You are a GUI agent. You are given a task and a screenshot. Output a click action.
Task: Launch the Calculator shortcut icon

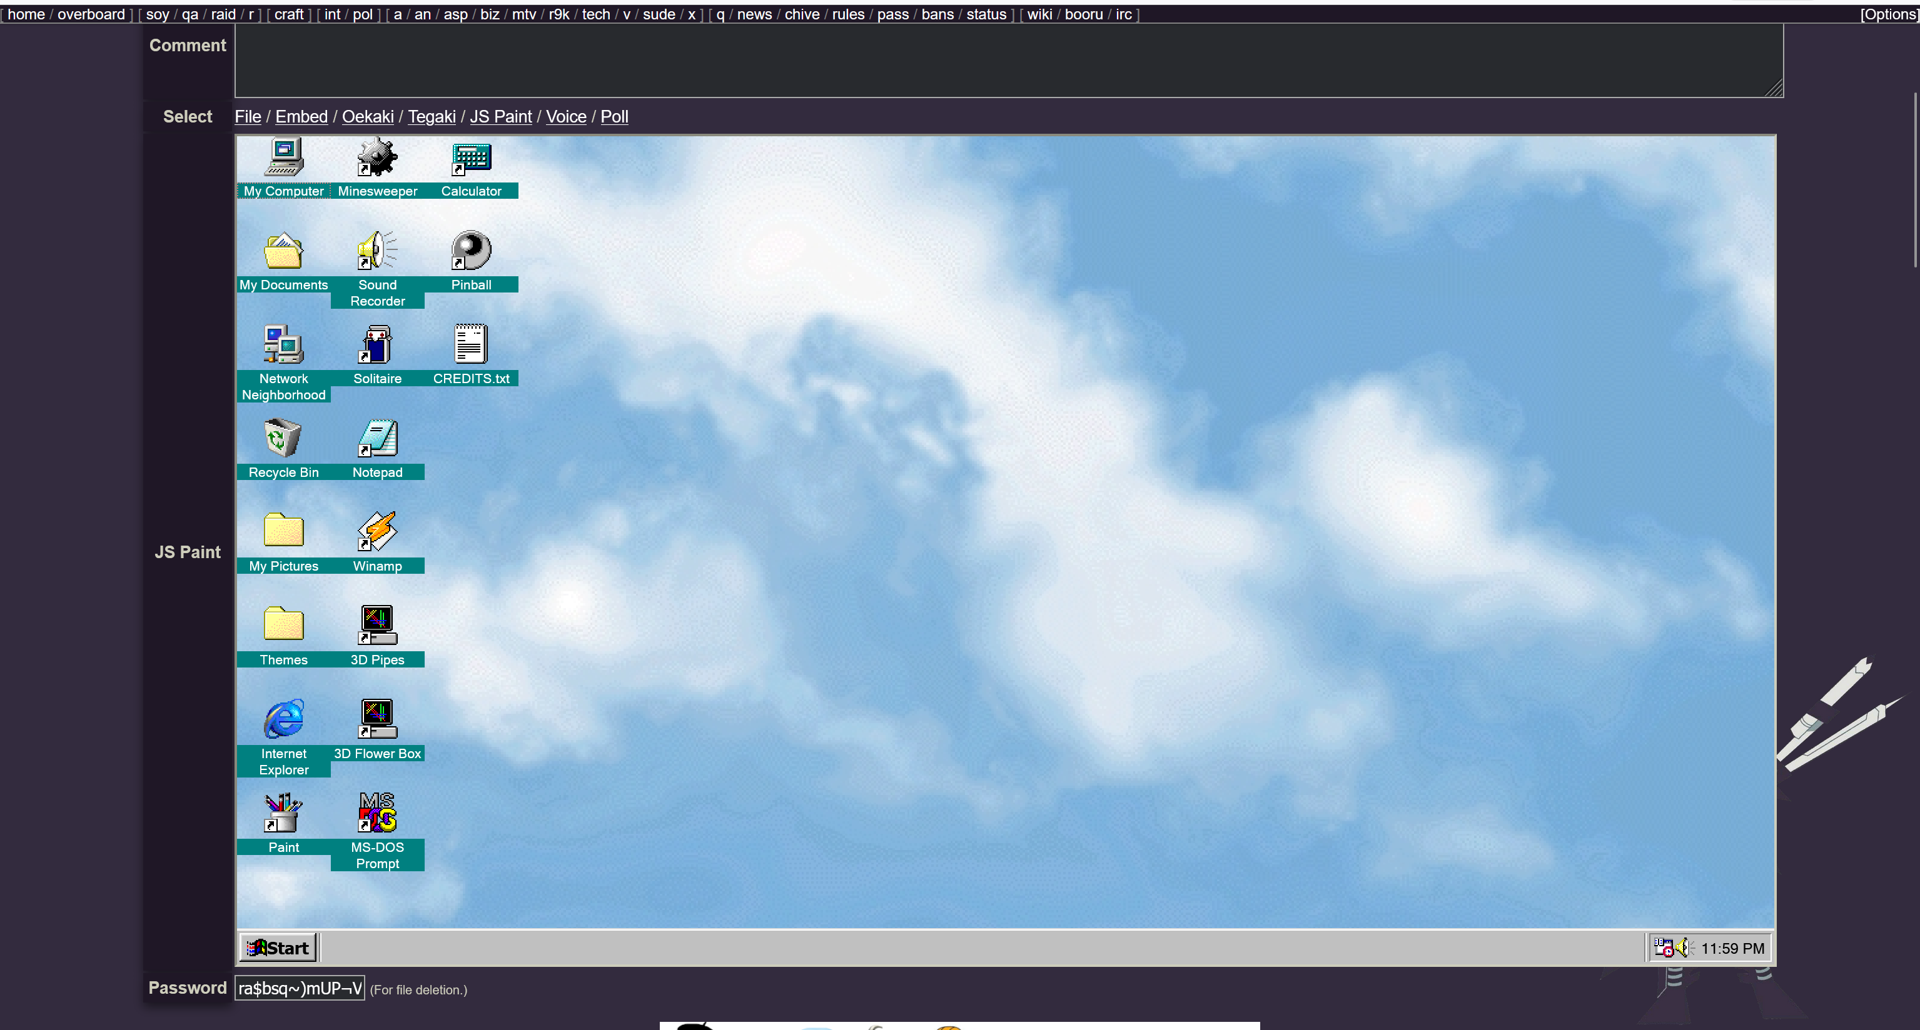(x=471, y=158)
